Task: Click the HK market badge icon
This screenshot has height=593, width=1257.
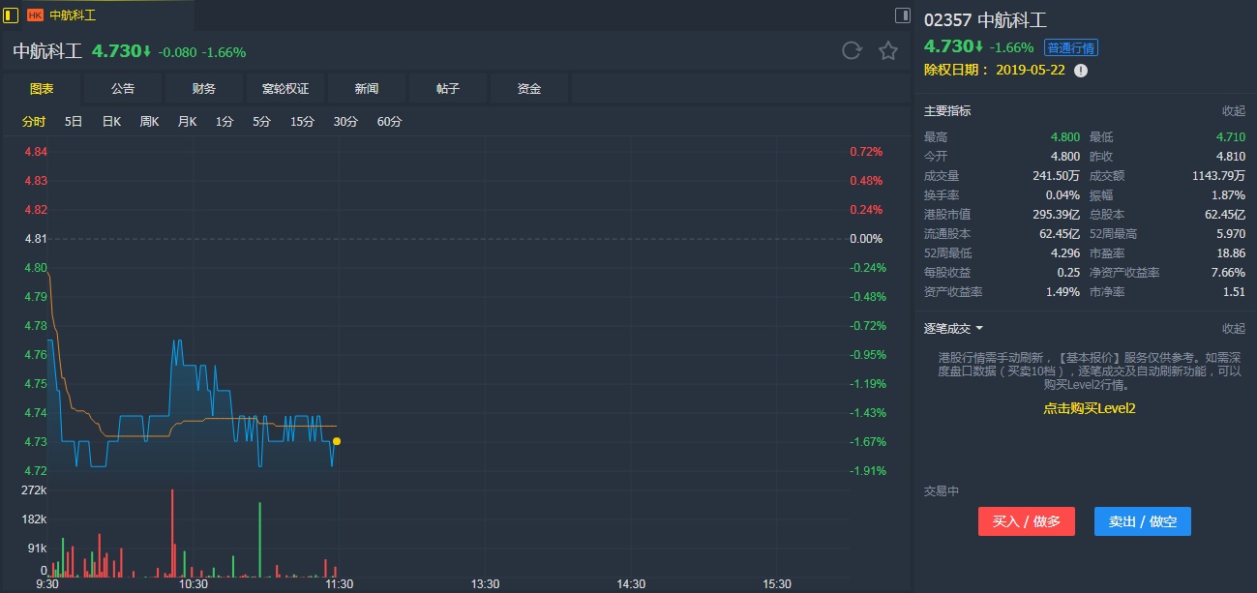Action: click(36, 15)
